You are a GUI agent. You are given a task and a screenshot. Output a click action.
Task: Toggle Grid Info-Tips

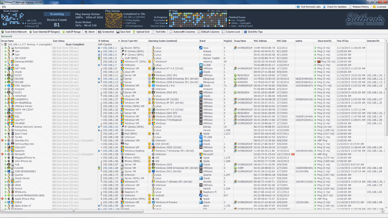pyautogui.click(x=253, y=32)
